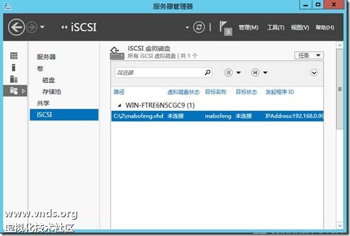Select 卷 in the navigation pane
The image size is (350, 236).
40,68
